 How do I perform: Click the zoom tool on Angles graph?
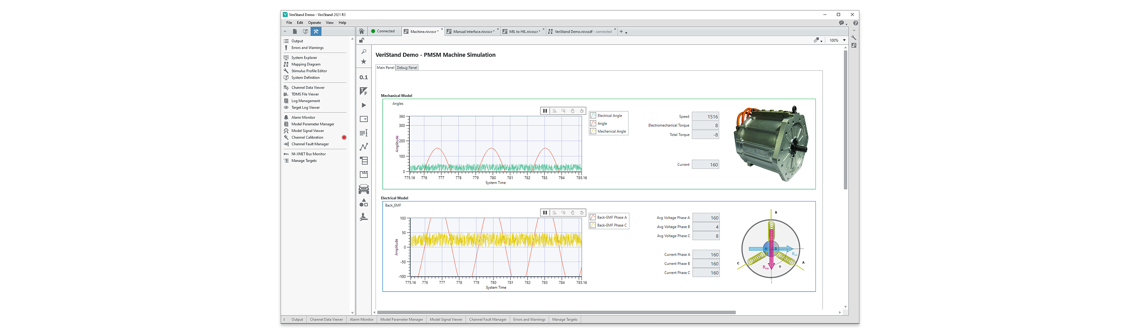pos(555,111)
